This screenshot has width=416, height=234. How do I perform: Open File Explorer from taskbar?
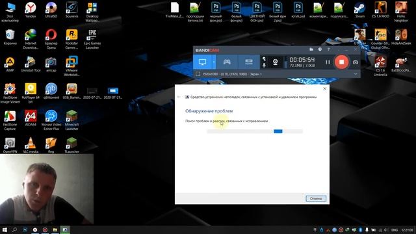[x=55, y=229]
